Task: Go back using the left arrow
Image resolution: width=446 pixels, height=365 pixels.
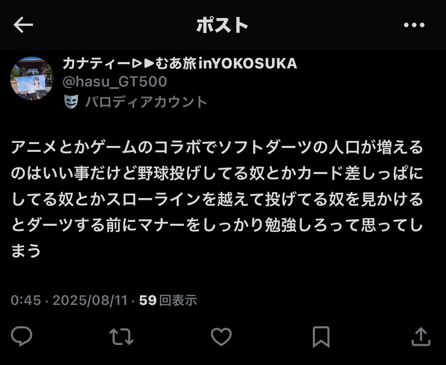Action: pyautogui.click(x=23, y=25)
